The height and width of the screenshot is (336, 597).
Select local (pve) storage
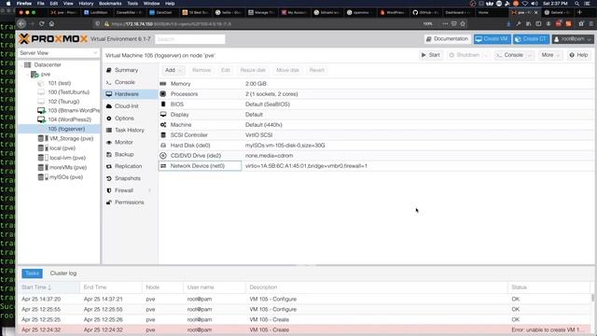coord(62,148)
